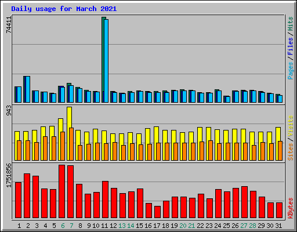Click the hits bar for day 2
Screen dimensions: 297x232
(x=24, y=89)
